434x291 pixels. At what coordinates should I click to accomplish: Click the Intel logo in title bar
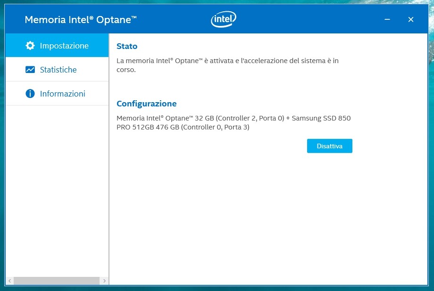pos(223,19)
